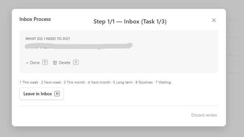Click the checkmark icon beside Done
Screen dimensions: 244x137
(x=27, y=63)
